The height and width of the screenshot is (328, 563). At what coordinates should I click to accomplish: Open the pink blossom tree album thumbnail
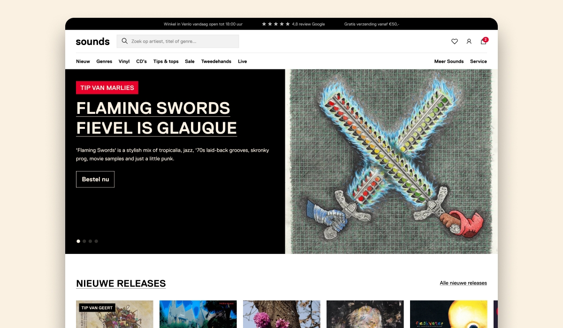(281, 314)
